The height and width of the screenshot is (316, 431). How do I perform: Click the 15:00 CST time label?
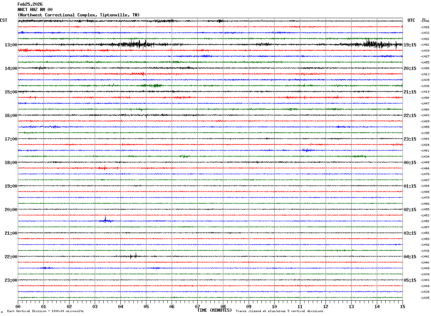click(x=11, y=92)
